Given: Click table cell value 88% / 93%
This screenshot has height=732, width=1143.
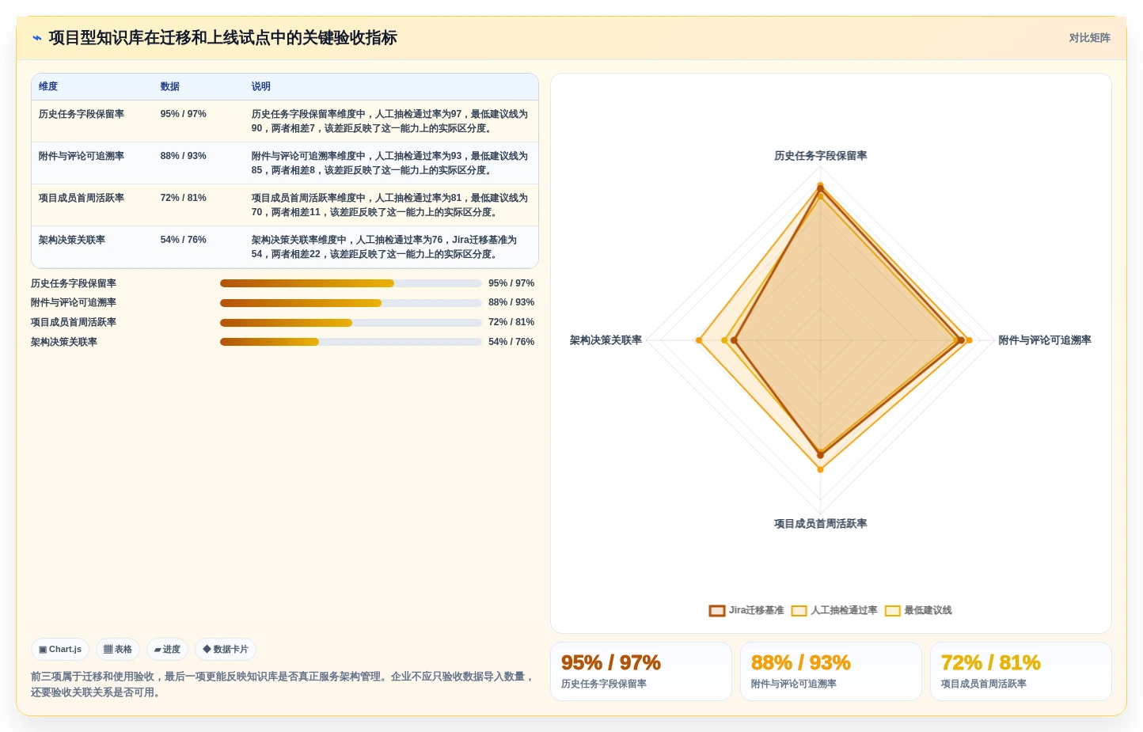Looking at the screenshot, I should [183, 156].
